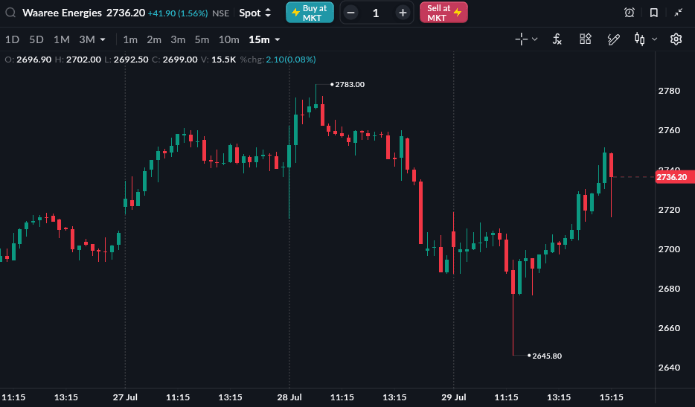Image resolution: width=695 pixels, height=407 pixels.
Task: Click the 2783.00 high price marker
Action: point(350,84)
